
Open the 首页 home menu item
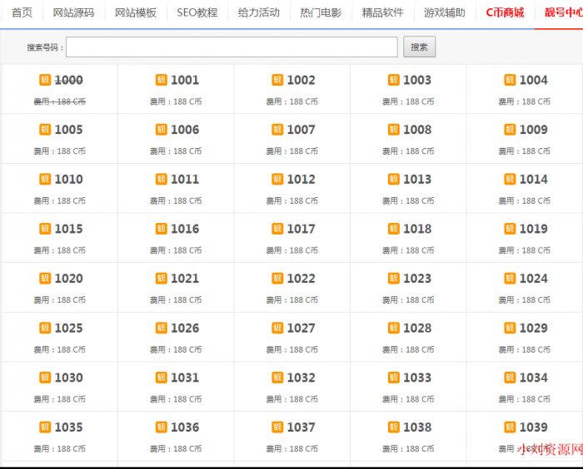point(22,13)
